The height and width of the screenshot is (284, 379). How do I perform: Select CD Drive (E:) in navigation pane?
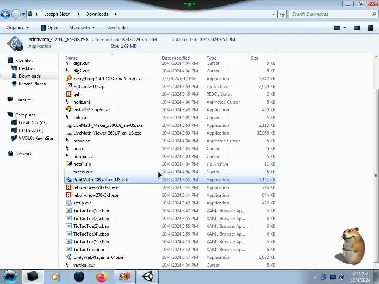pos(31,131)
